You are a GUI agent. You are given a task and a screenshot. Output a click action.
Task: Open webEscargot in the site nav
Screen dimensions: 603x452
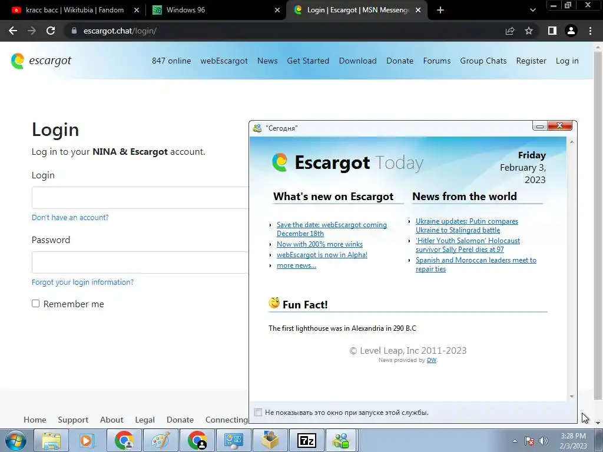click(x=224, y=61)
